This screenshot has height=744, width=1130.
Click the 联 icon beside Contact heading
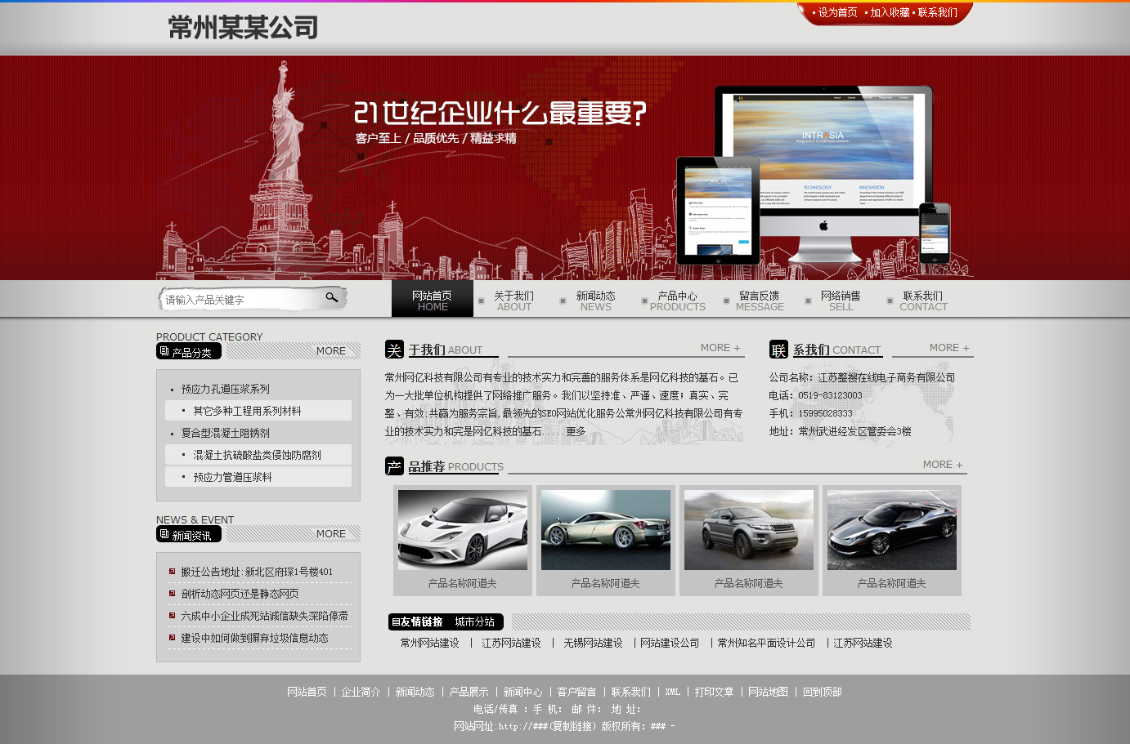coord(778,350)
